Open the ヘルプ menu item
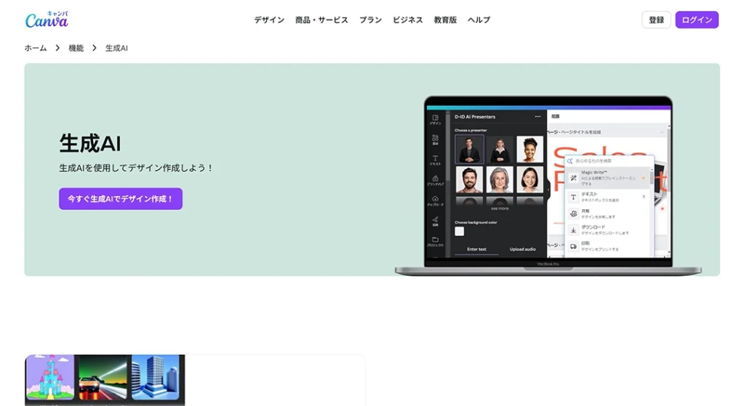745x406 pixels. [479, 20]
